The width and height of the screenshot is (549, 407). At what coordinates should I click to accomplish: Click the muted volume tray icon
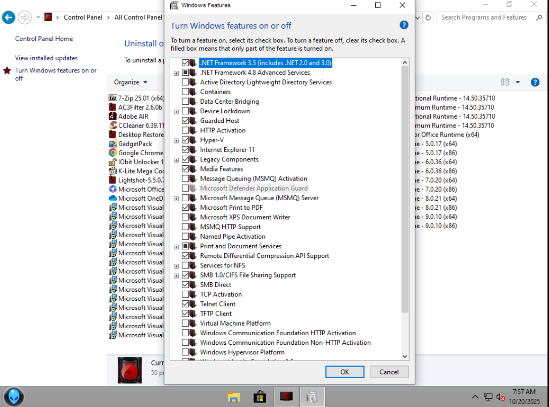click(x=501, y=397)
